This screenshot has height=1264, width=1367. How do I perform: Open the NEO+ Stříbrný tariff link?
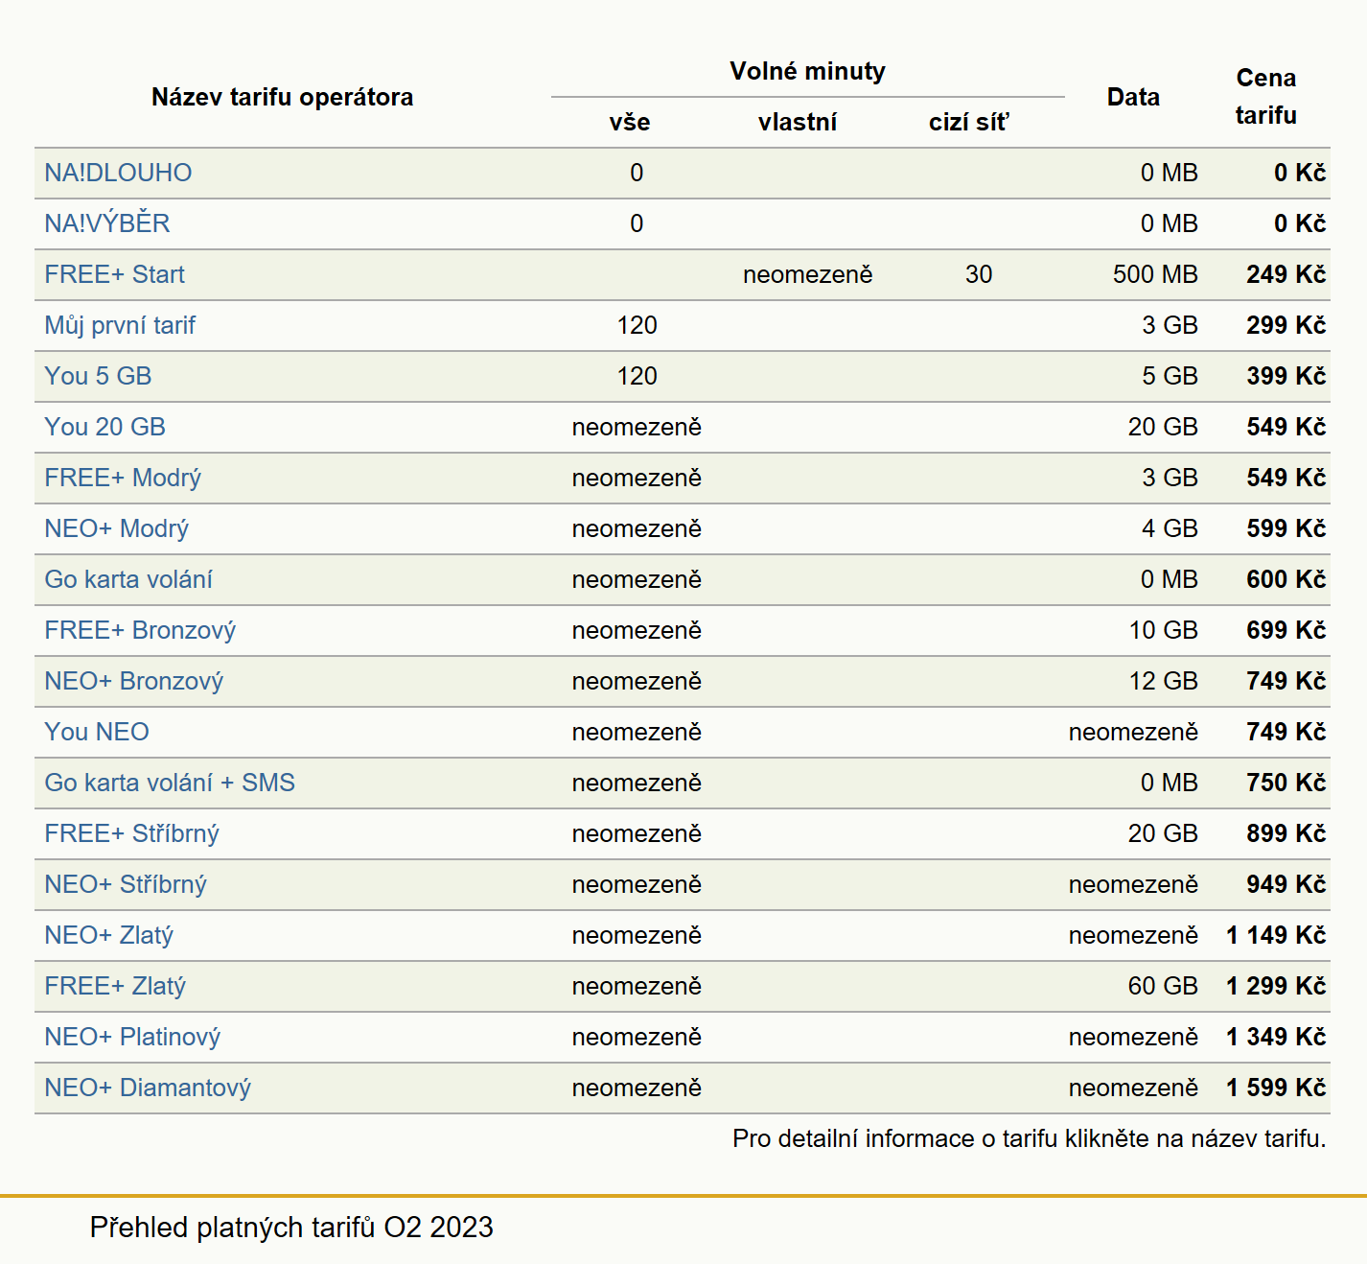(x=126, y=884)
